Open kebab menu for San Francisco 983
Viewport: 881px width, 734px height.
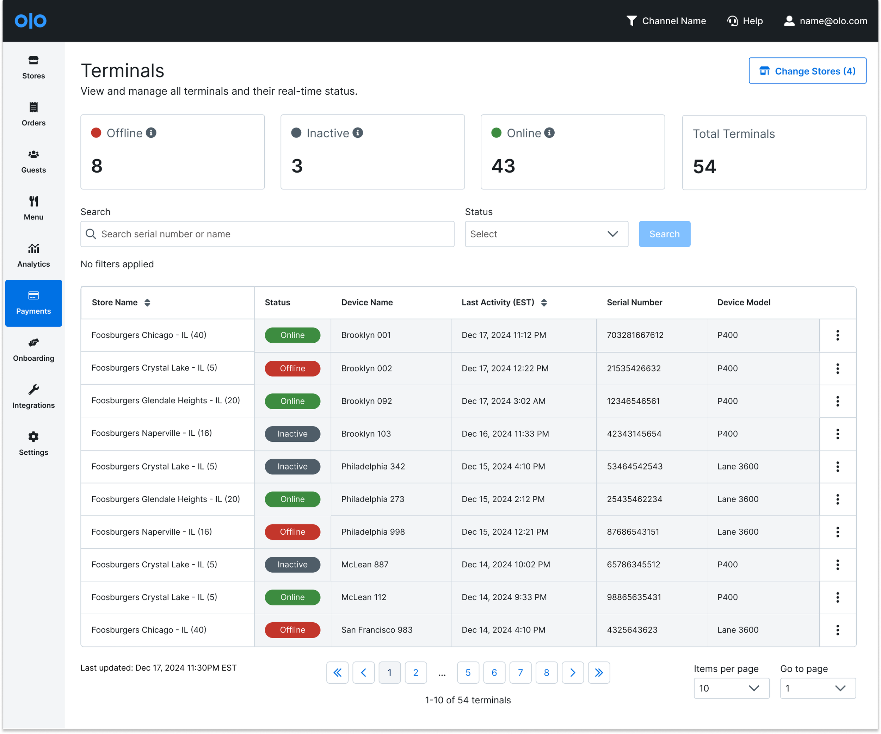pos(837,630)
